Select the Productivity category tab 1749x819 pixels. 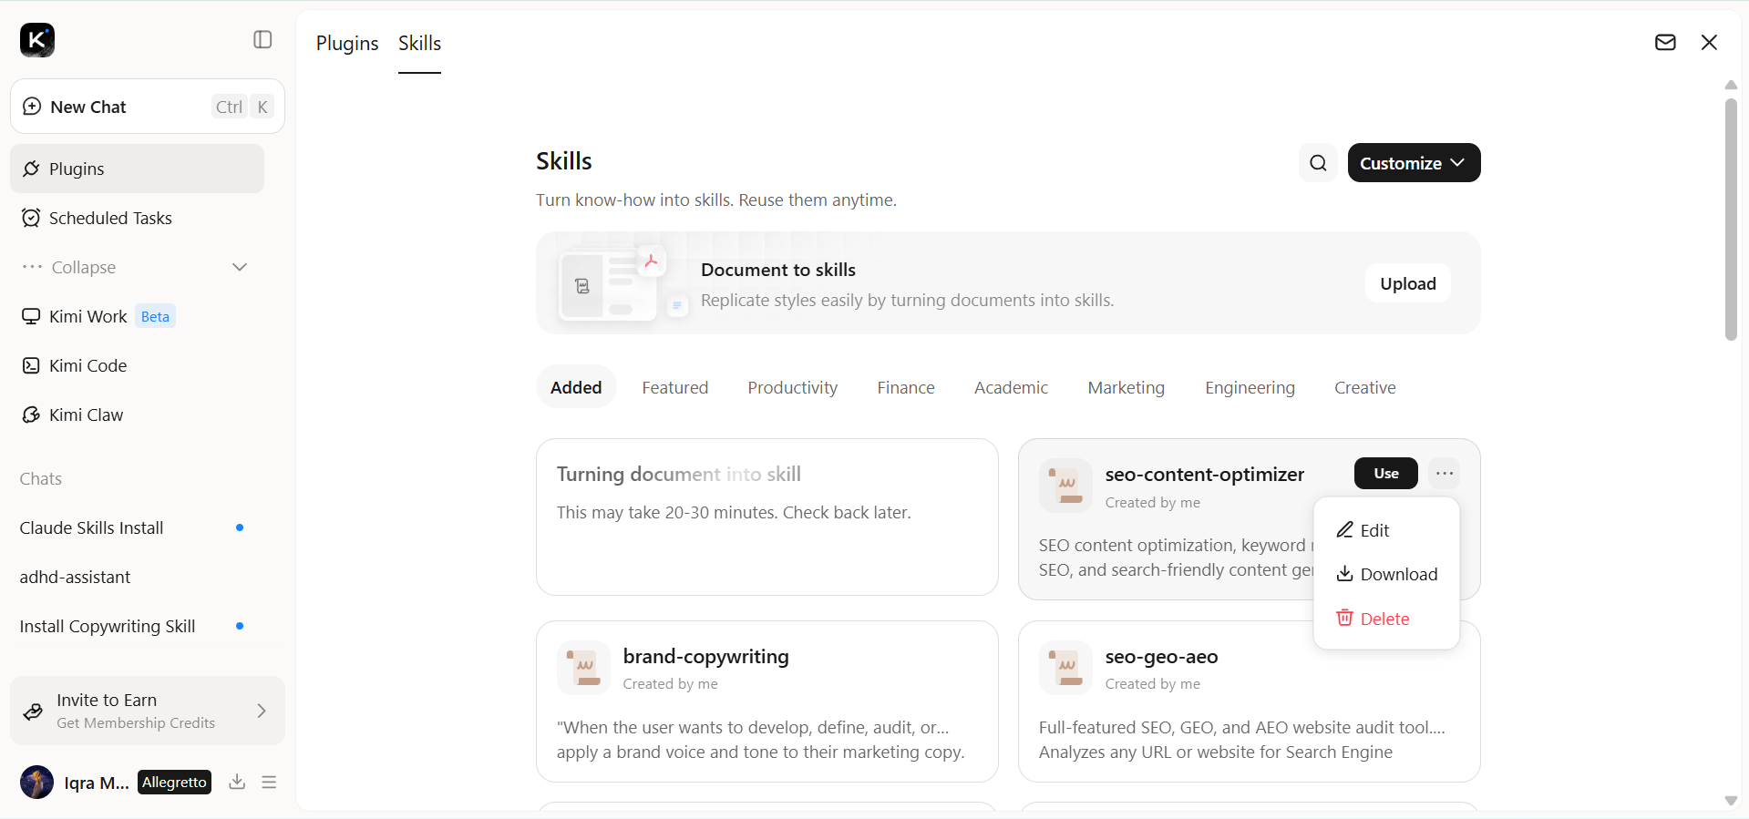pos(792,387)
